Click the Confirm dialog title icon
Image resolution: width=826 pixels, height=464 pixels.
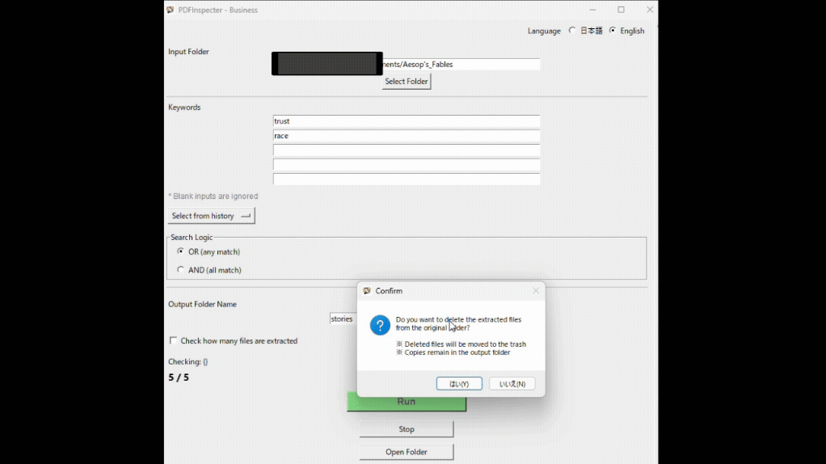click(x=367, y=291)
